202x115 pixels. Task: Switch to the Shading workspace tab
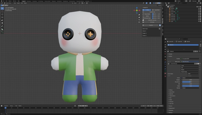tap(54, 1)
